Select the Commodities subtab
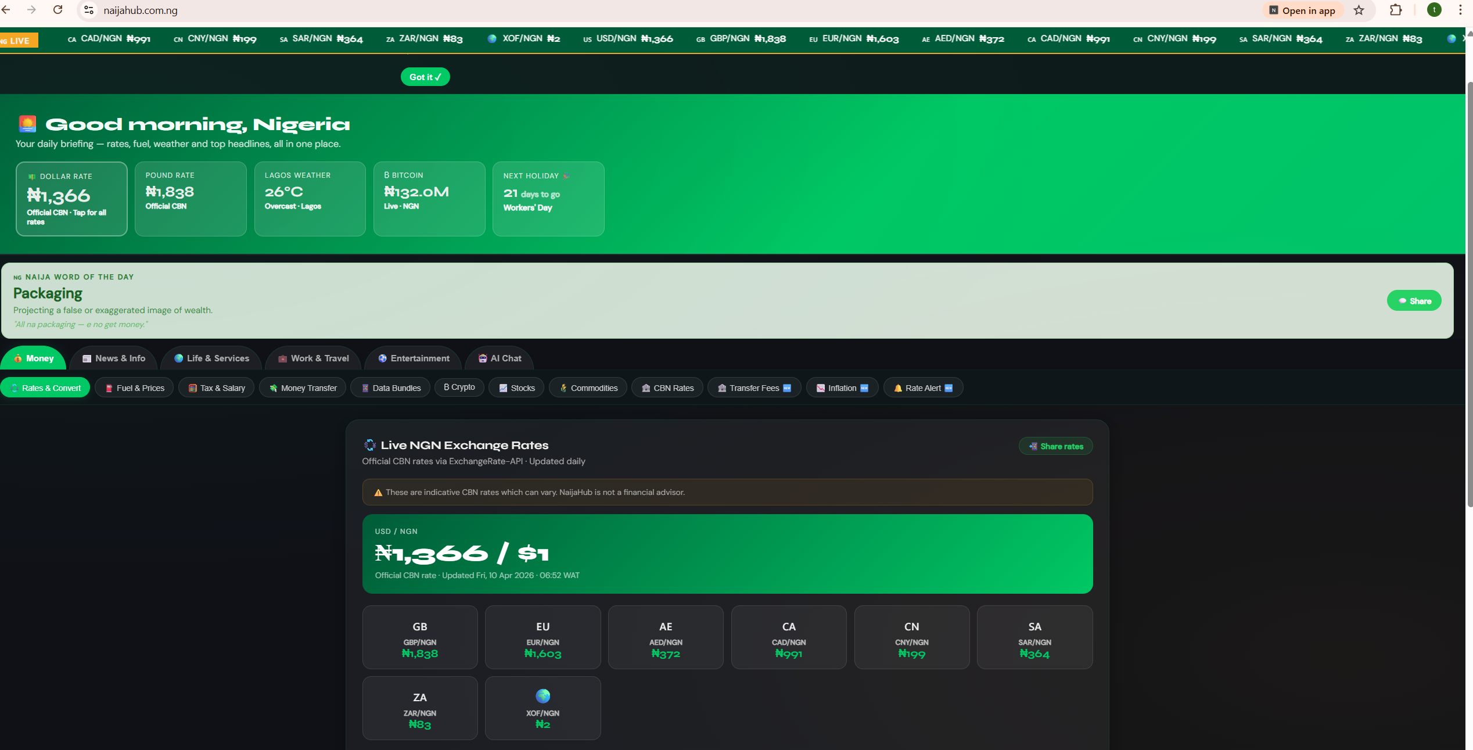The height and width of the screenshot is (750, 1473). (588, 388)
